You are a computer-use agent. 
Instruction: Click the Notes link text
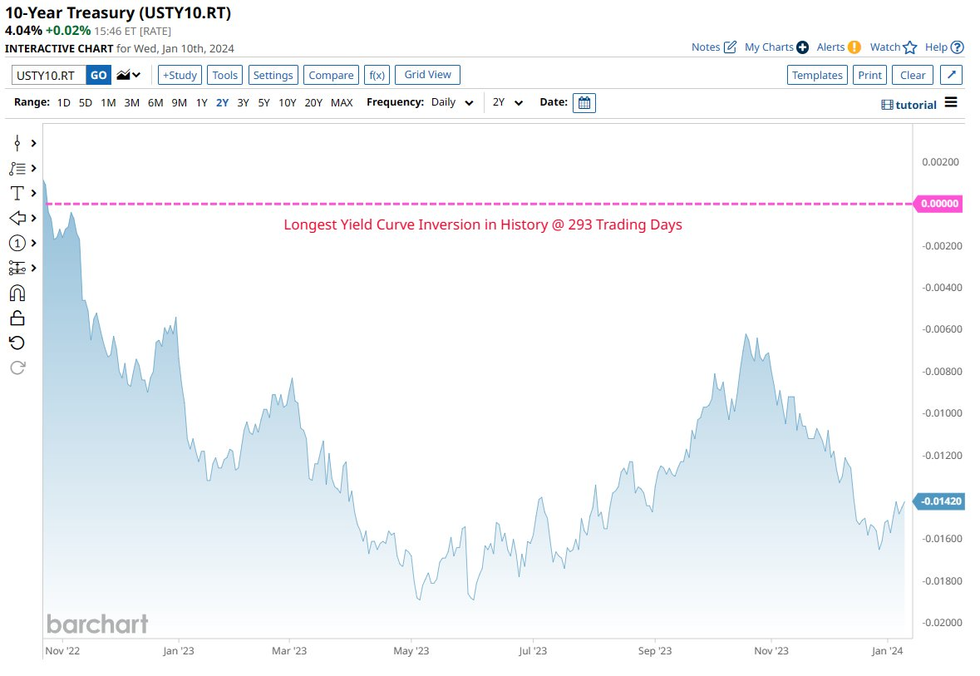[x=706, y=47]
